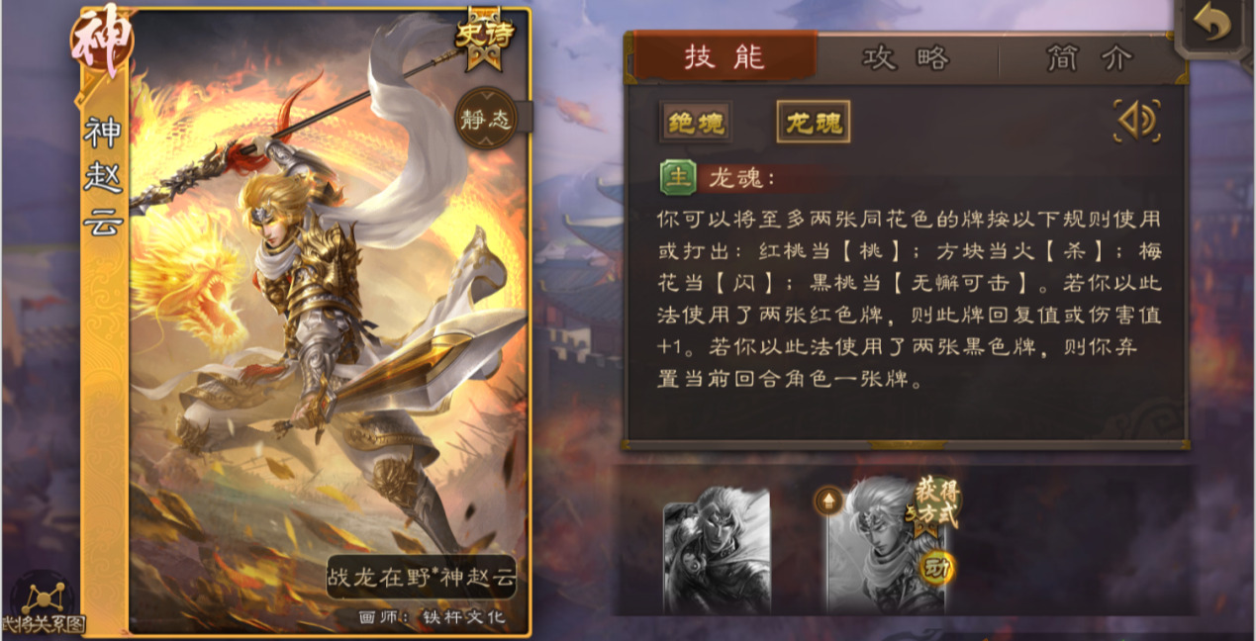This screenshot has height=641, width=1256.
Task: Expand skin using the up-arrow icon
Action: coord(827,501)
